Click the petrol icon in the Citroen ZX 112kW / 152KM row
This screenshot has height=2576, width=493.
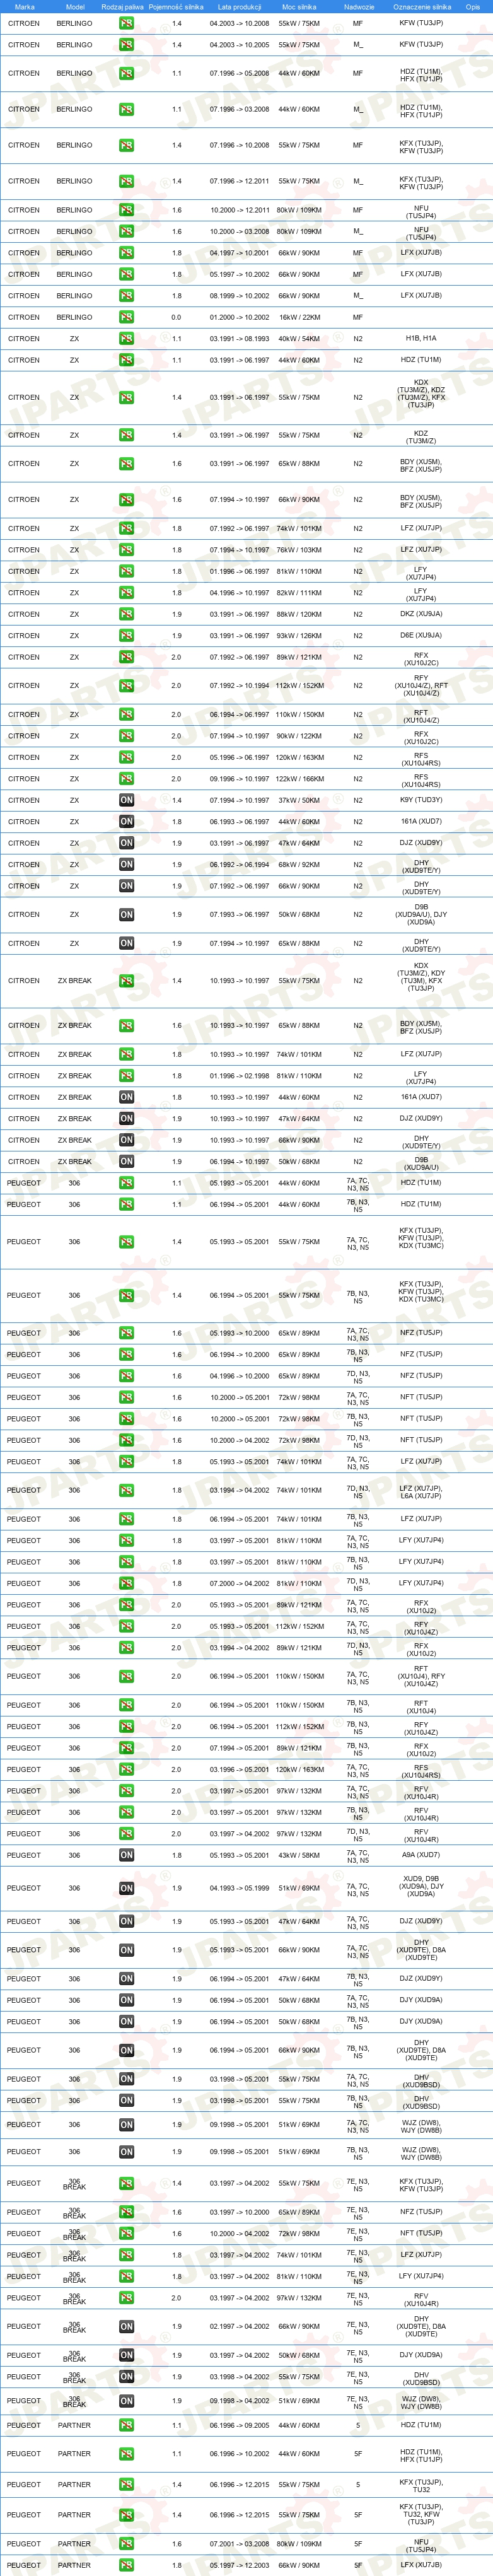pyautogui.click(x=126, y=686)
